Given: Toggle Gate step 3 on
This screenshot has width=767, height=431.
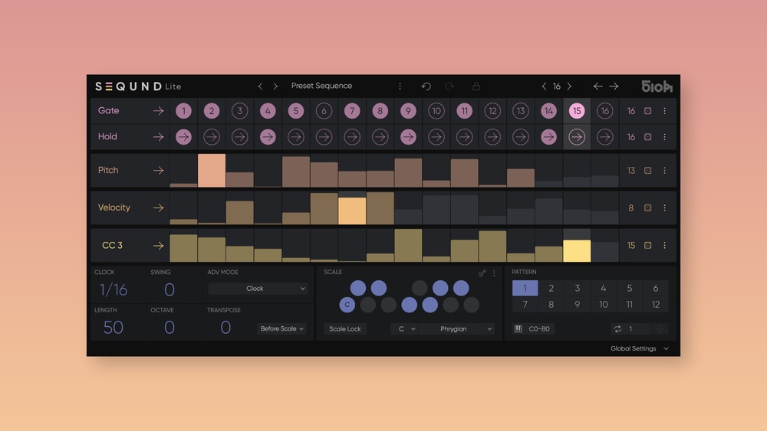Looking at the screenshot, I should coord(239,111).
